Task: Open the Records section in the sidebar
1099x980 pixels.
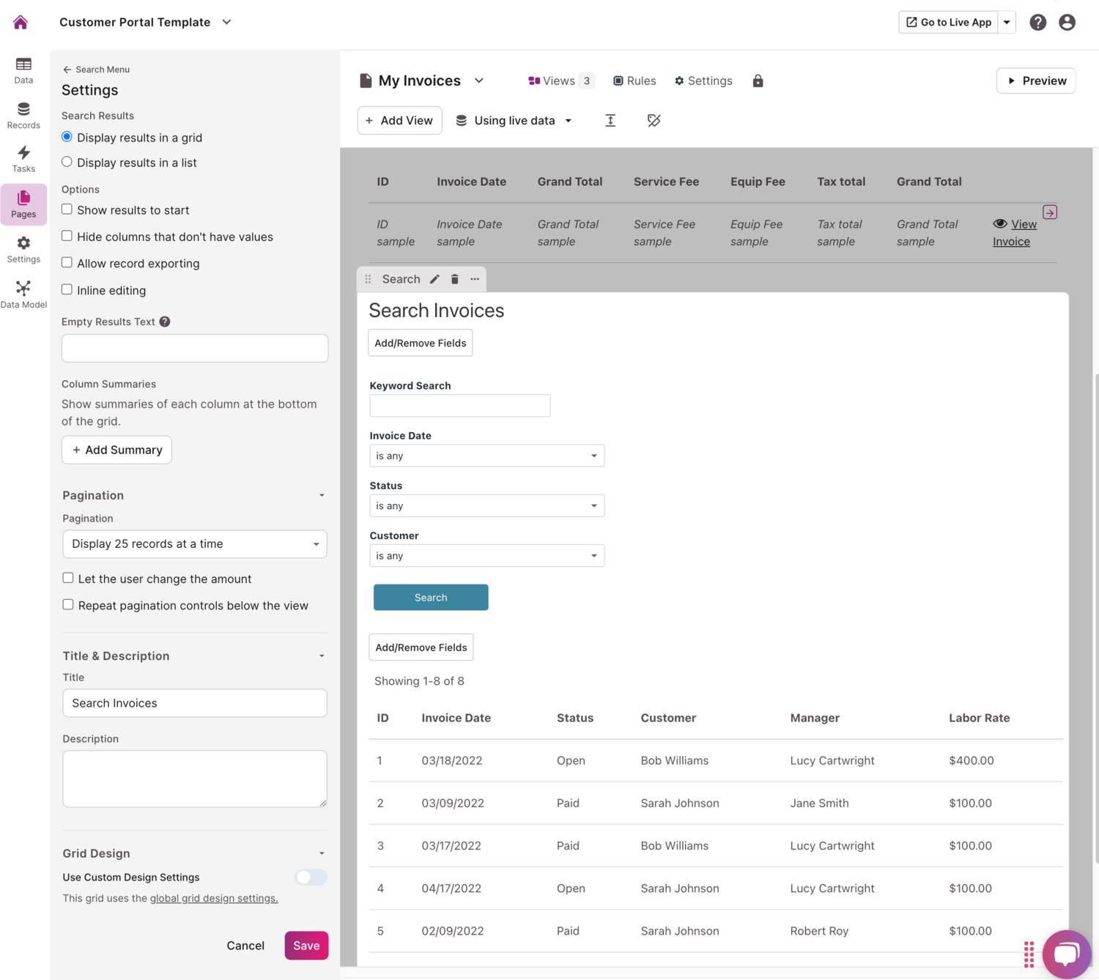Action: tap(23, 116)
